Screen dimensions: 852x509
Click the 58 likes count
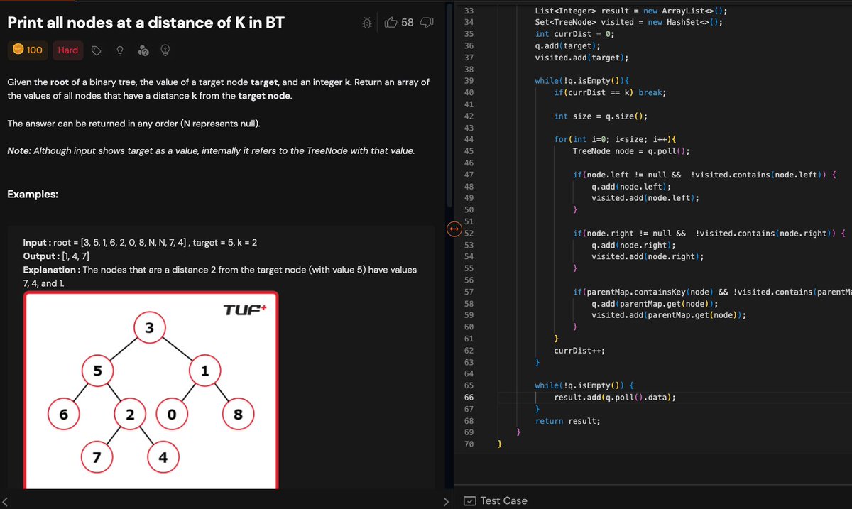(x=407, y=23)
